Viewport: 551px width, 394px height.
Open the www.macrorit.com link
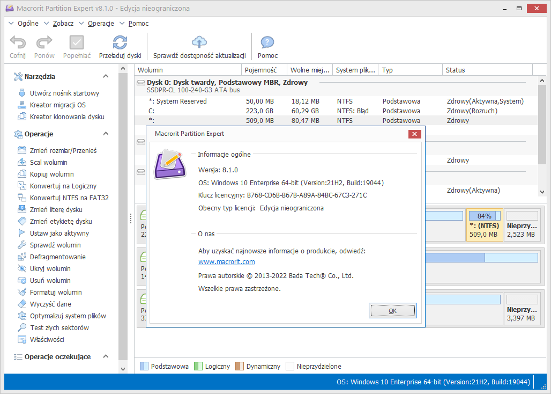point(227,262)
